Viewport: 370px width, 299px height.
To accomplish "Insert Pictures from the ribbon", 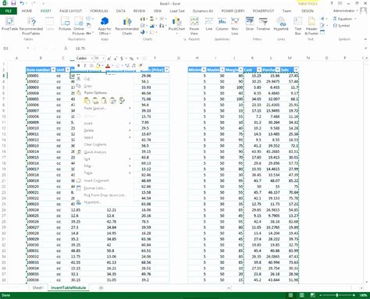I will tap(65, 24).
